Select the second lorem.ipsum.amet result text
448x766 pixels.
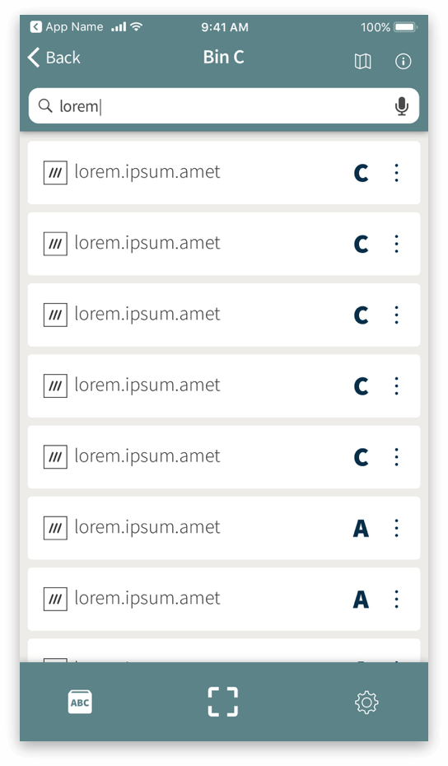point(147,243)
